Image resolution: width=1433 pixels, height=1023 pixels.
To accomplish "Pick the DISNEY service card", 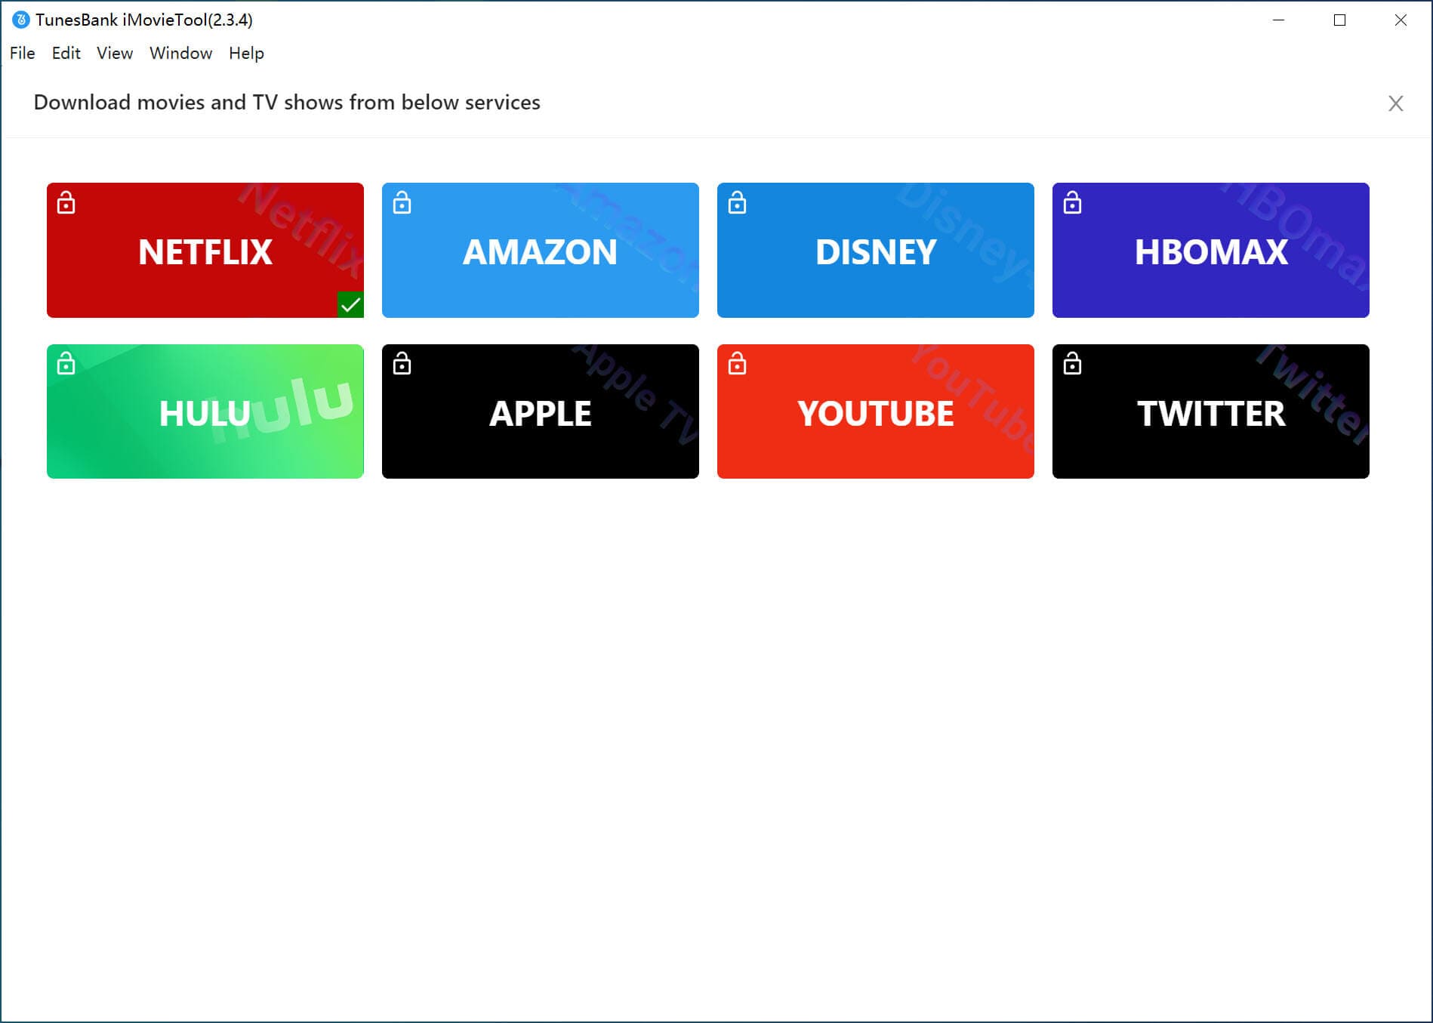I will (876, 250).
